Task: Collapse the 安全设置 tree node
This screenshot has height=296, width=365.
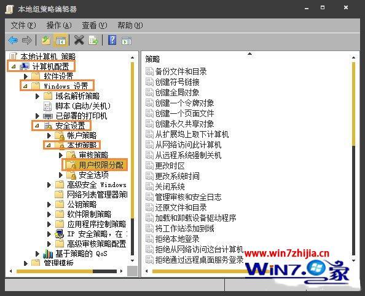Action: pos(37,126)
